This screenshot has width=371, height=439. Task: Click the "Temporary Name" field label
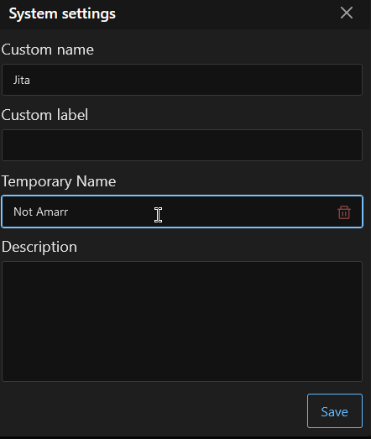59,181
